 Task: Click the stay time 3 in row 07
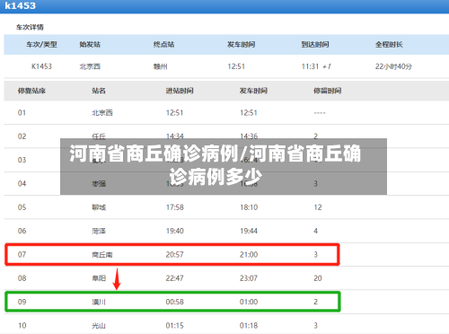coord(315,254)
